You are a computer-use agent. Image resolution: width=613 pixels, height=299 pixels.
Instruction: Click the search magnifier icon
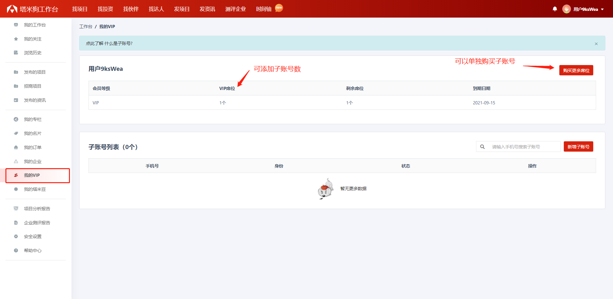tap(482, 147)
